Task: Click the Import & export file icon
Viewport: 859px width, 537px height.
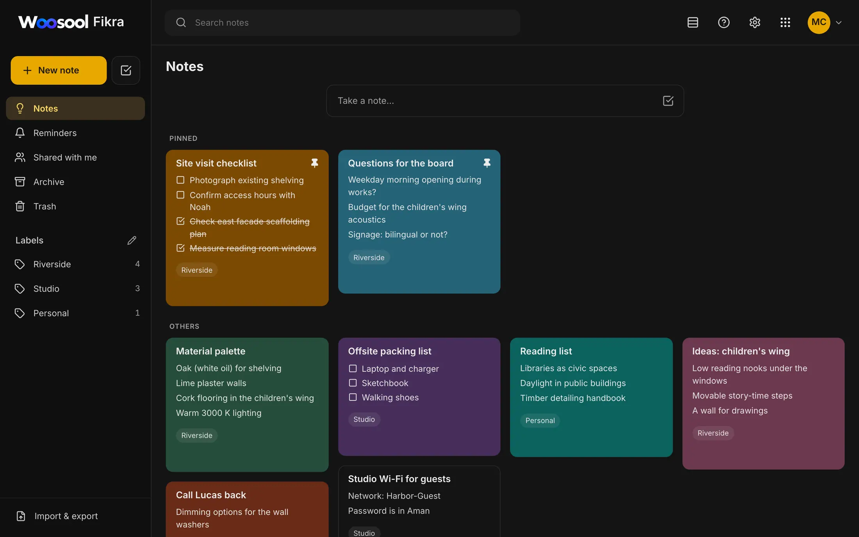Action: [21, 516]
